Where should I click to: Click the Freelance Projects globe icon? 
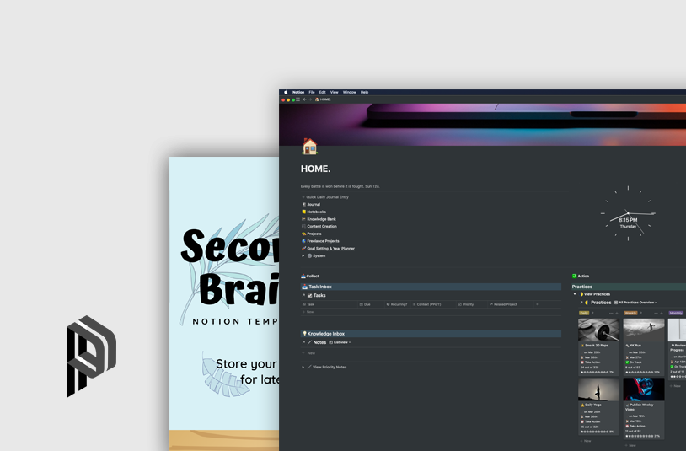tap(303, 241)
